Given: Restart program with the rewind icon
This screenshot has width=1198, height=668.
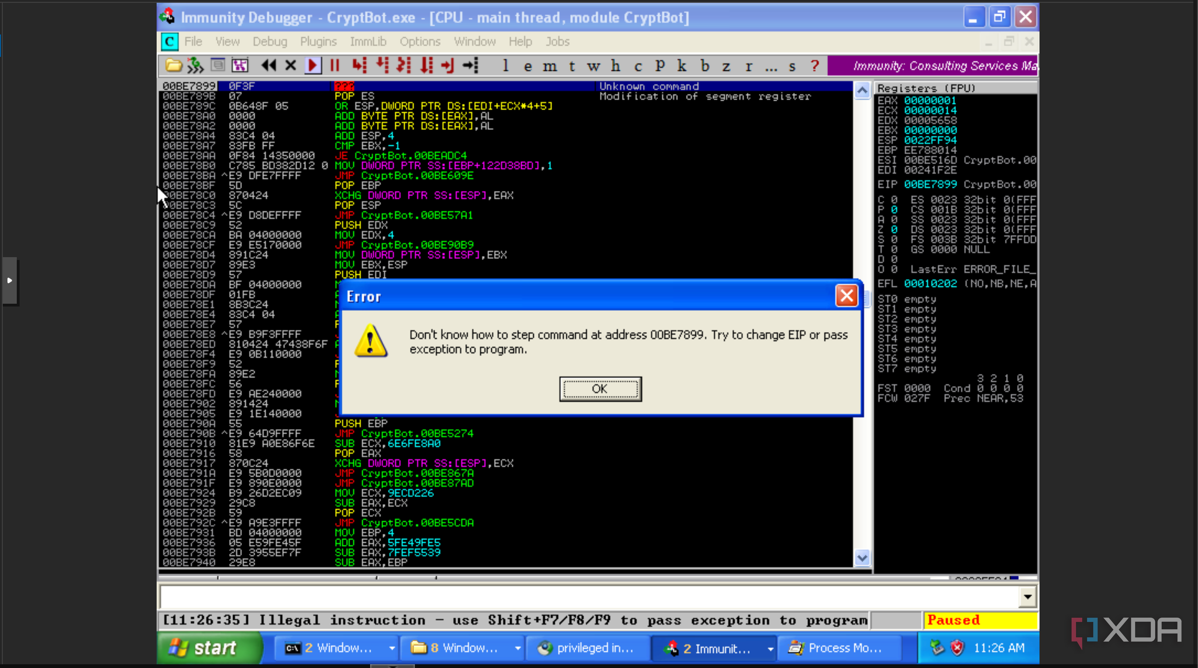Looking at the screenshot, I should (269, 66).
